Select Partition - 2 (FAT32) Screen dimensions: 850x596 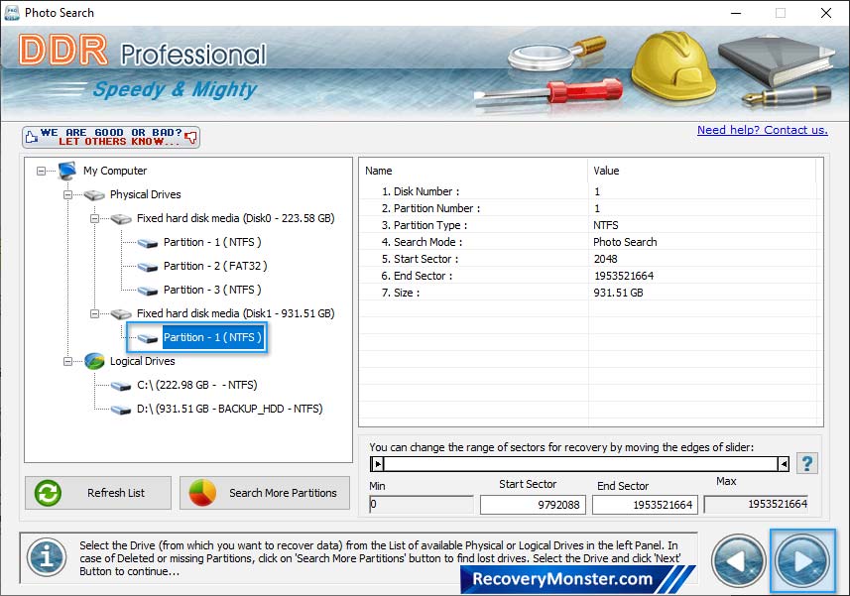click(x=215, y=266)
